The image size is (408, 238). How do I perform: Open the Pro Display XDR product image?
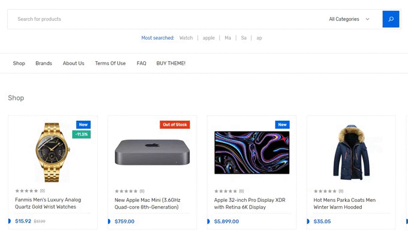click(252, 153)
